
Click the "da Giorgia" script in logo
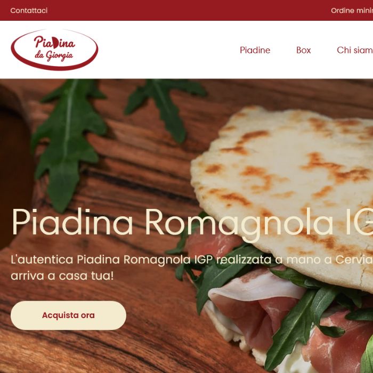(54, 55)
